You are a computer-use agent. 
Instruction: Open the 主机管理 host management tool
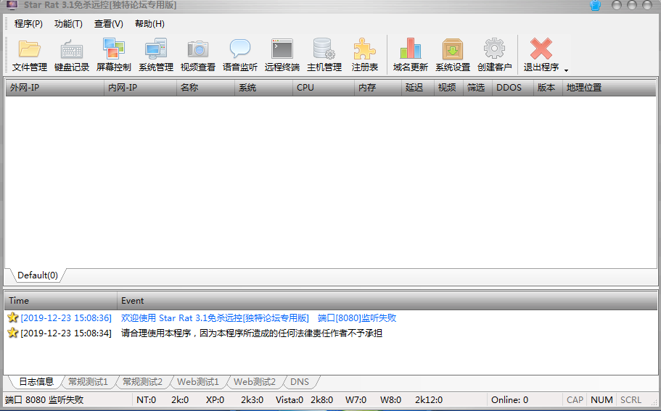pos(324,55)
